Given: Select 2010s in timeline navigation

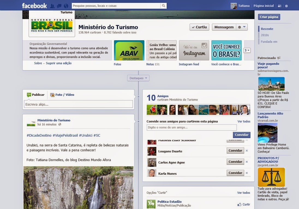Looking at the screenshot, I should click(265, 35).
